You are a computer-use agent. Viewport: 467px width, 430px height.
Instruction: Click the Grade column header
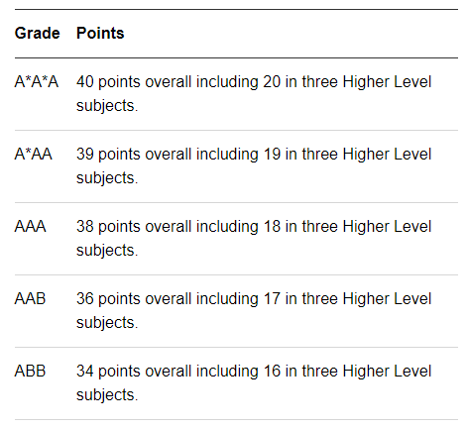point(37,34)
